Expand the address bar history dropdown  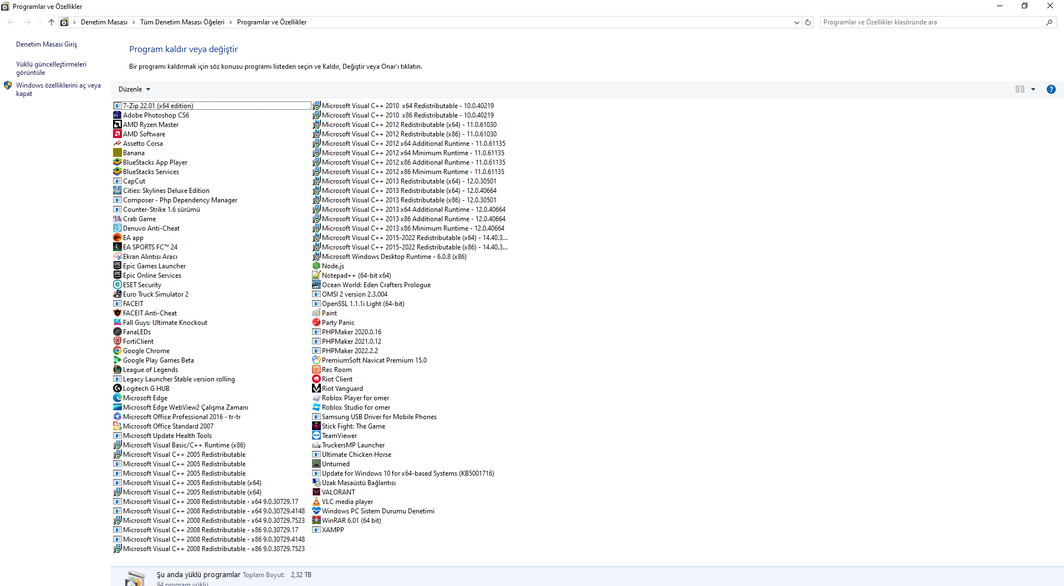[796, 23]
